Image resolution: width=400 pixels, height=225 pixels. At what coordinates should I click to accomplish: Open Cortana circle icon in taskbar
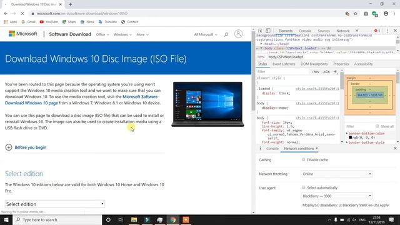pyautogui.click(x=108, y=219)
